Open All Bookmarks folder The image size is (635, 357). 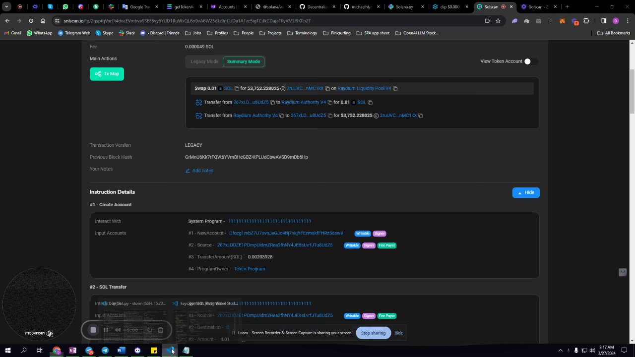(614, 33)
